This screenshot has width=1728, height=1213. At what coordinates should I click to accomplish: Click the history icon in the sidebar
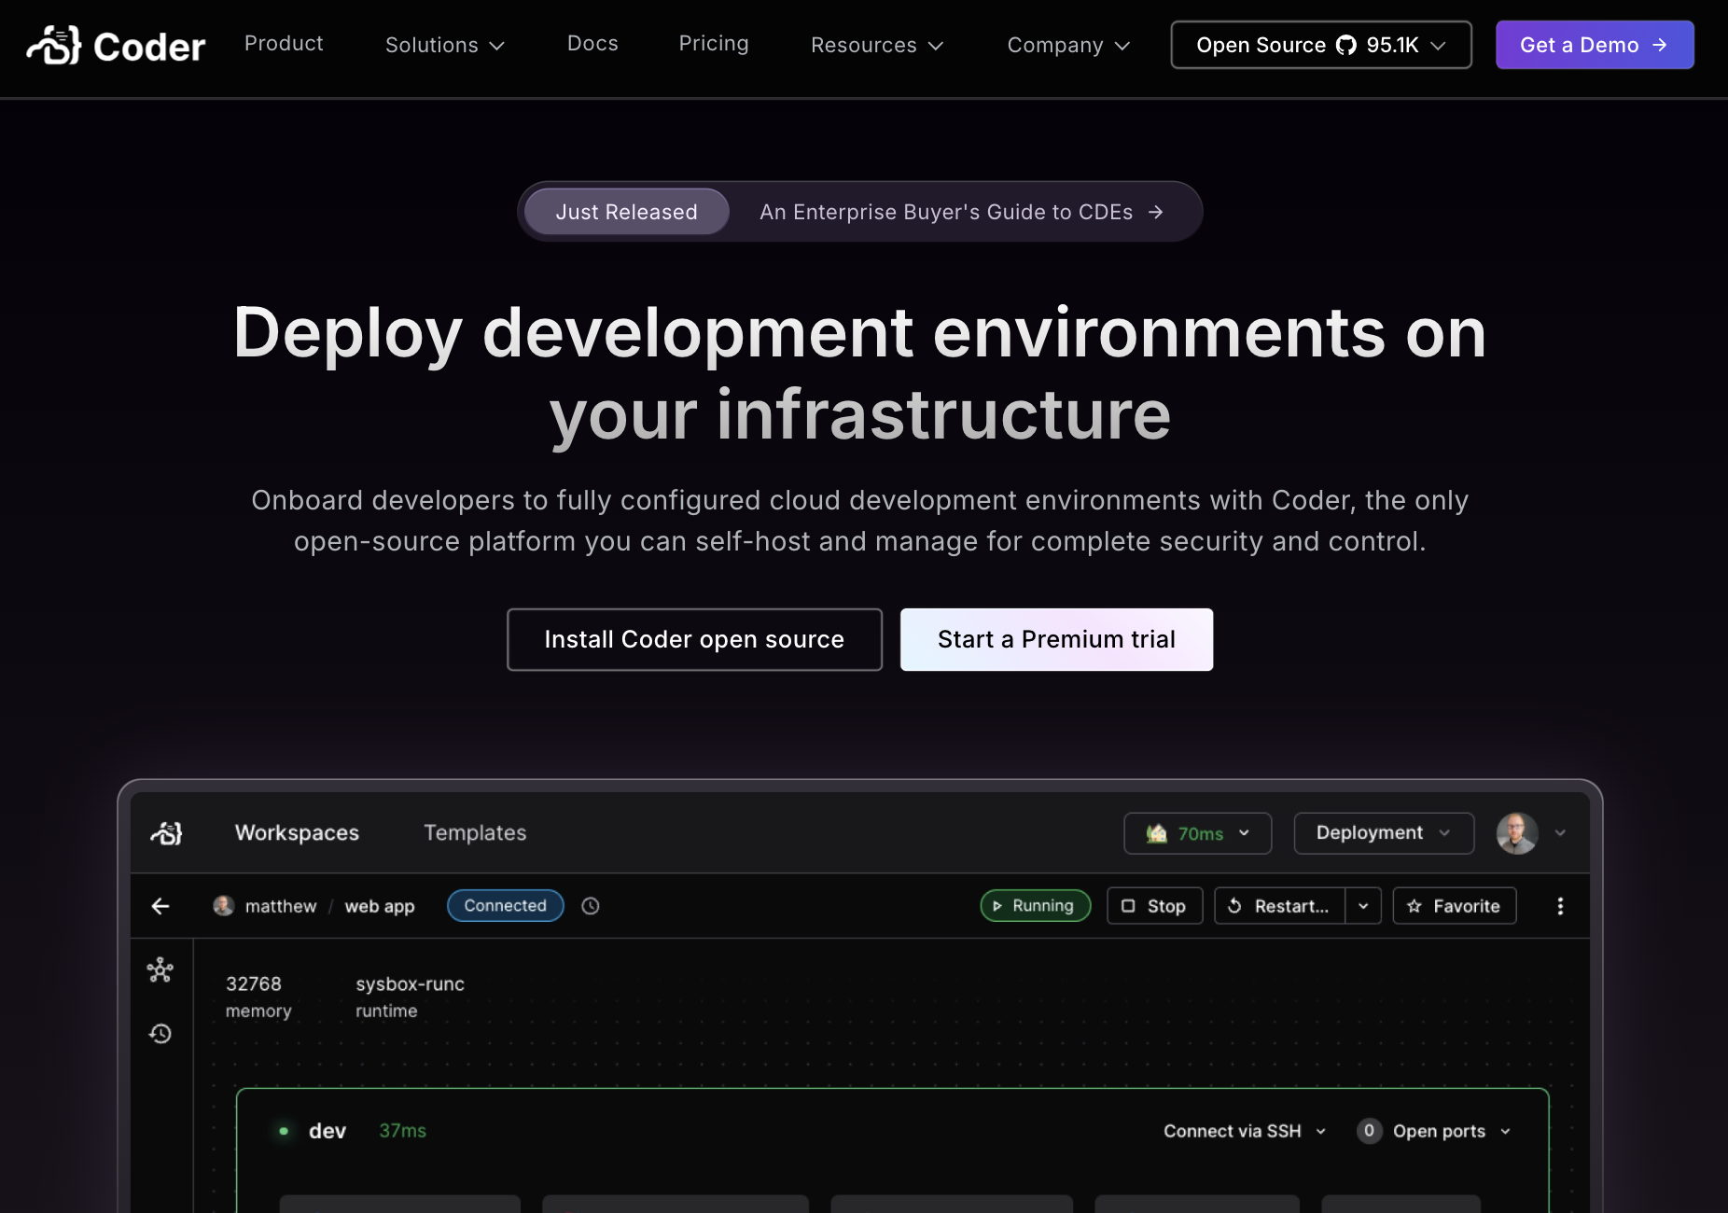click(x=160, y=1034)
